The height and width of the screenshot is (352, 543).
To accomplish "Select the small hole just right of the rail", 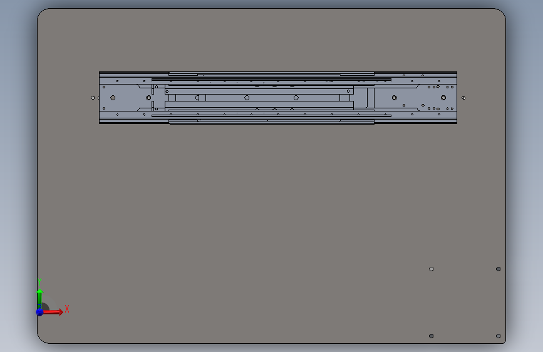I will (x=463, y=98).
